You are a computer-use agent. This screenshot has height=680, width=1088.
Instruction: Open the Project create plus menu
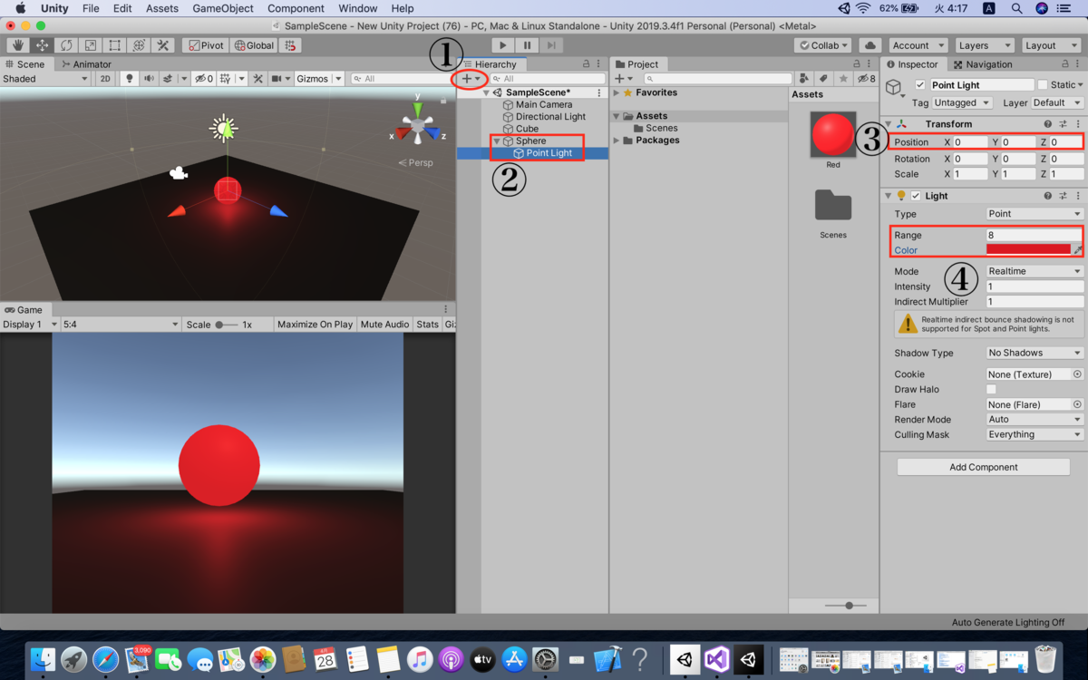[624, 79]
